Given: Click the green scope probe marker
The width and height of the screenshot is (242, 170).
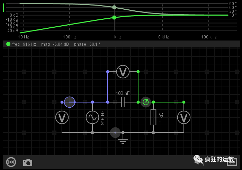Looking at the screenshot, I should [x=146, y=102].
